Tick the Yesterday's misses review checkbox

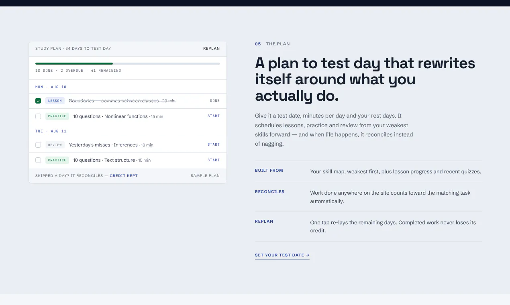pos(38,145)
